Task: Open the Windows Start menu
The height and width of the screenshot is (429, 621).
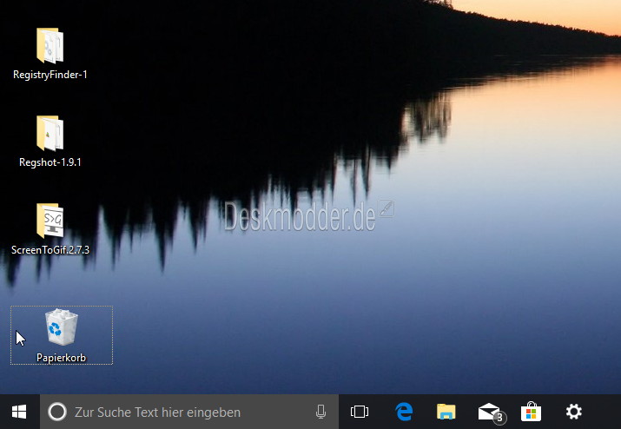Action: pos(19,412)
